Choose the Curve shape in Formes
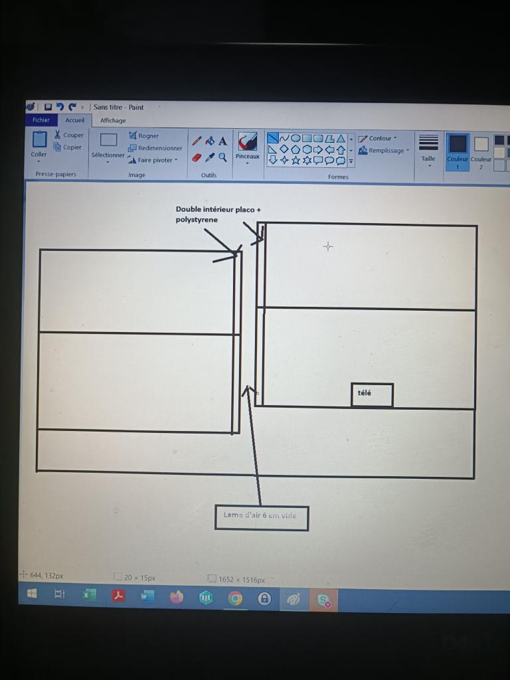Image resolution: width=510 pixels, height=680 pixels. click(284, 138)
